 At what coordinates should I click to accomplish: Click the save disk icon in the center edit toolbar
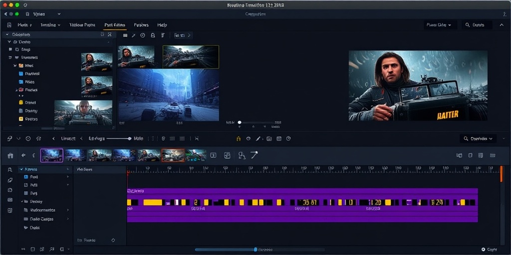pos(269,138)
